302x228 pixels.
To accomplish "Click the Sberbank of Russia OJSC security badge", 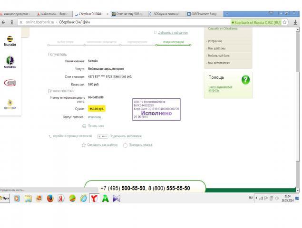I will 256,22.
